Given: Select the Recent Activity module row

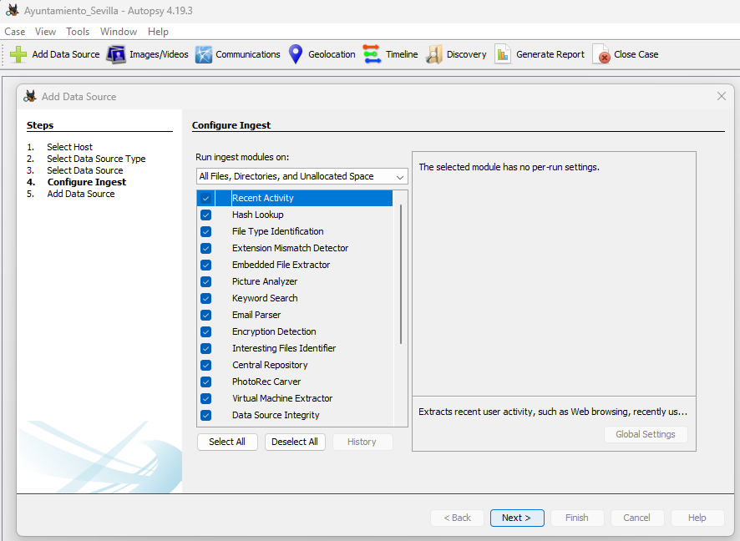Looking at the screenshot, I should pos(295,198).
